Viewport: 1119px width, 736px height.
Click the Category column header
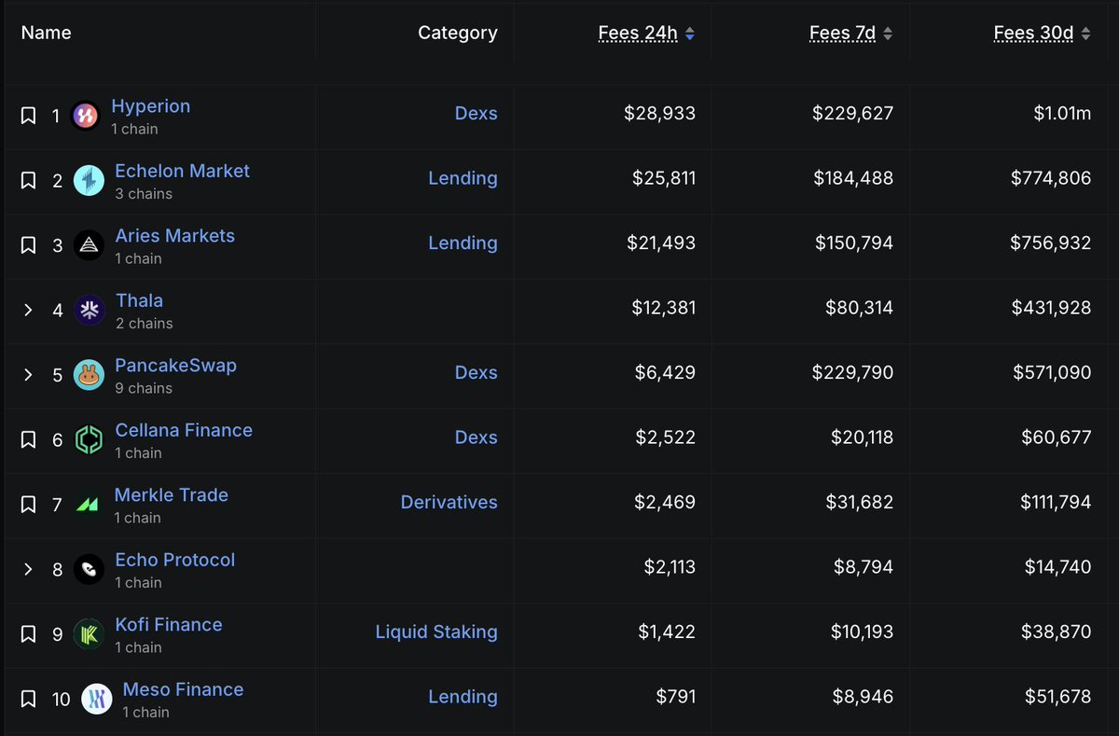458,33
